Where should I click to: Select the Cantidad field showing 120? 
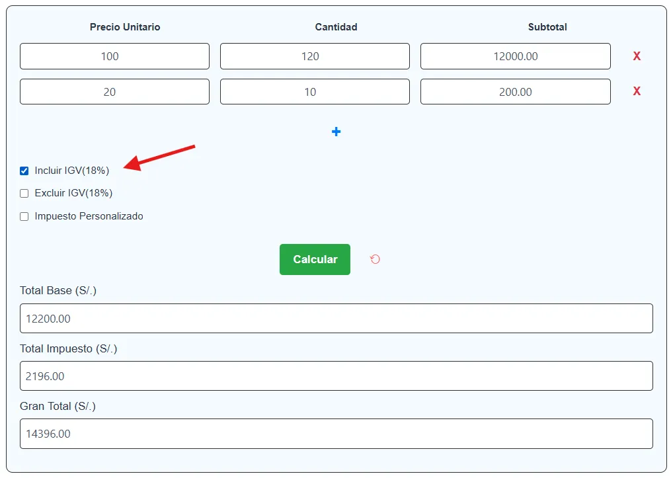click(315, 56)
